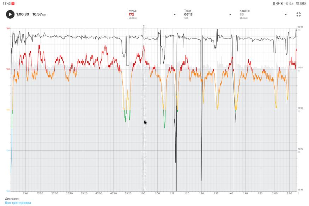The image size is (309, 206).
Task: Click the 1:06 label on time axis
Action: 157,193
